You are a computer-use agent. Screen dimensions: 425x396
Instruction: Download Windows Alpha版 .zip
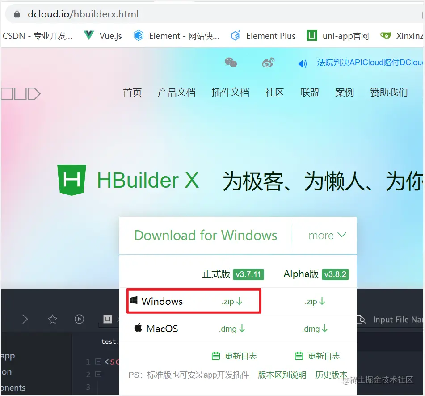click(315, 301)
